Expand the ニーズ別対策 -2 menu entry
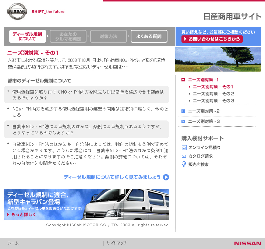265x249 pixels. point(204,111)
